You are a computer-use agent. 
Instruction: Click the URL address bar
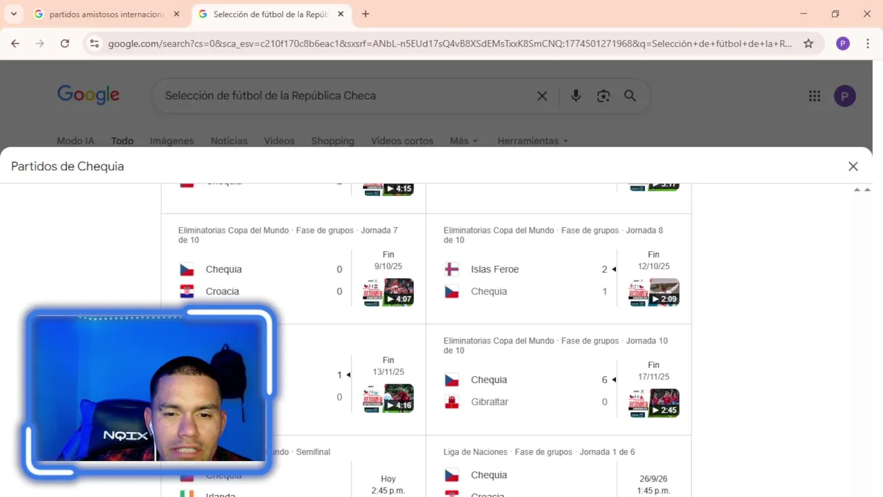(448, 43)
